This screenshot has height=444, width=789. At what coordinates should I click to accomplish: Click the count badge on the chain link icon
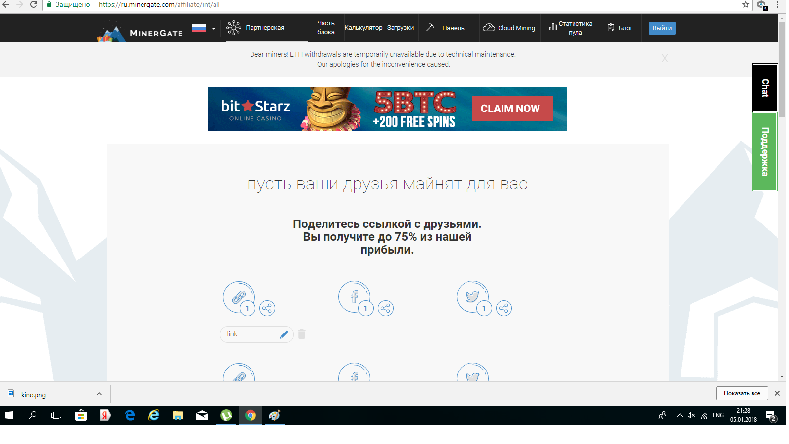click(x=248, y=308)
